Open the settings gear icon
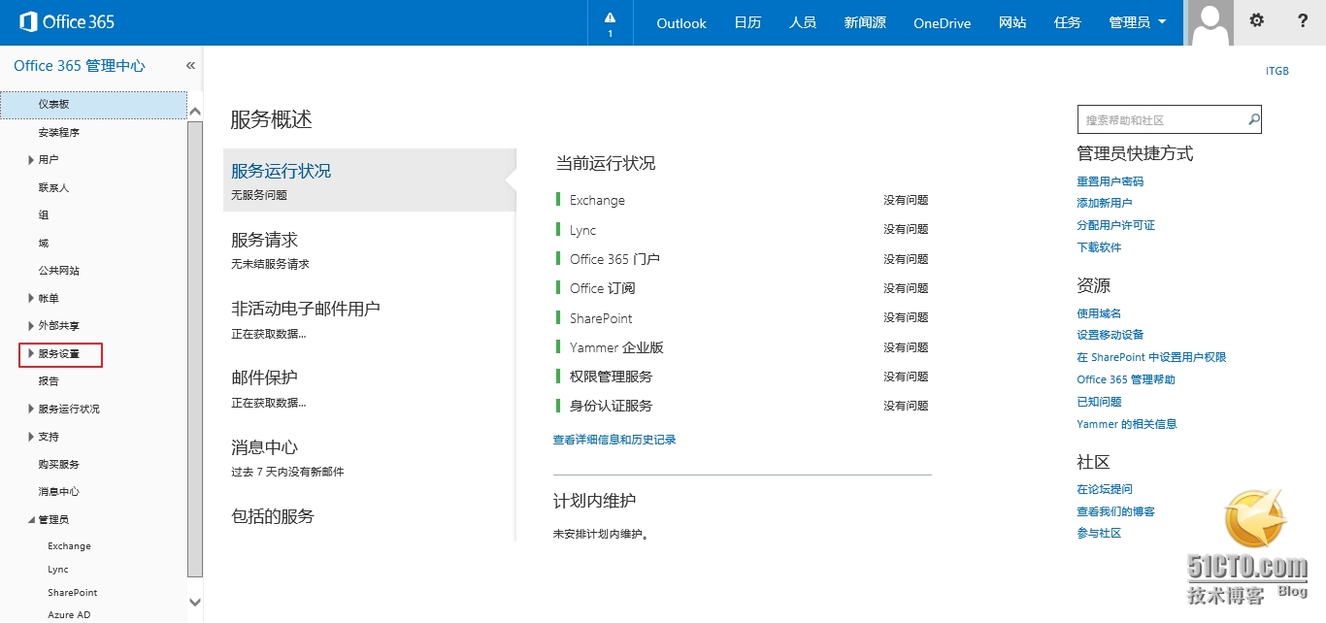The width and height of the screenshot is (1326, 623). click(1256, 21)
